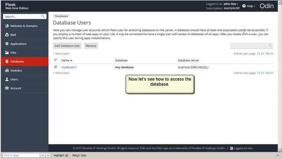Open the Users section
Image resolution: width=282 pixels, height=159 pixels.
[x=25, y=79]
